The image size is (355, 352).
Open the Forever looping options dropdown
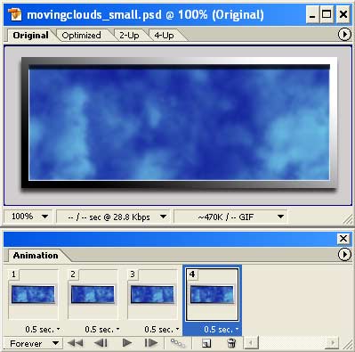(33, 344)
